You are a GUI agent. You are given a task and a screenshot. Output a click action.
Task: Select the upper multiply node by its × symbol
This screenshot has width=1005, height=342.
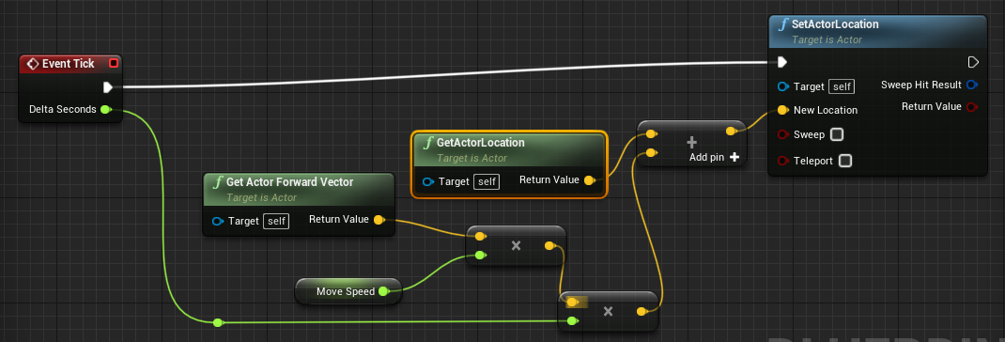(x=516, y=245)
